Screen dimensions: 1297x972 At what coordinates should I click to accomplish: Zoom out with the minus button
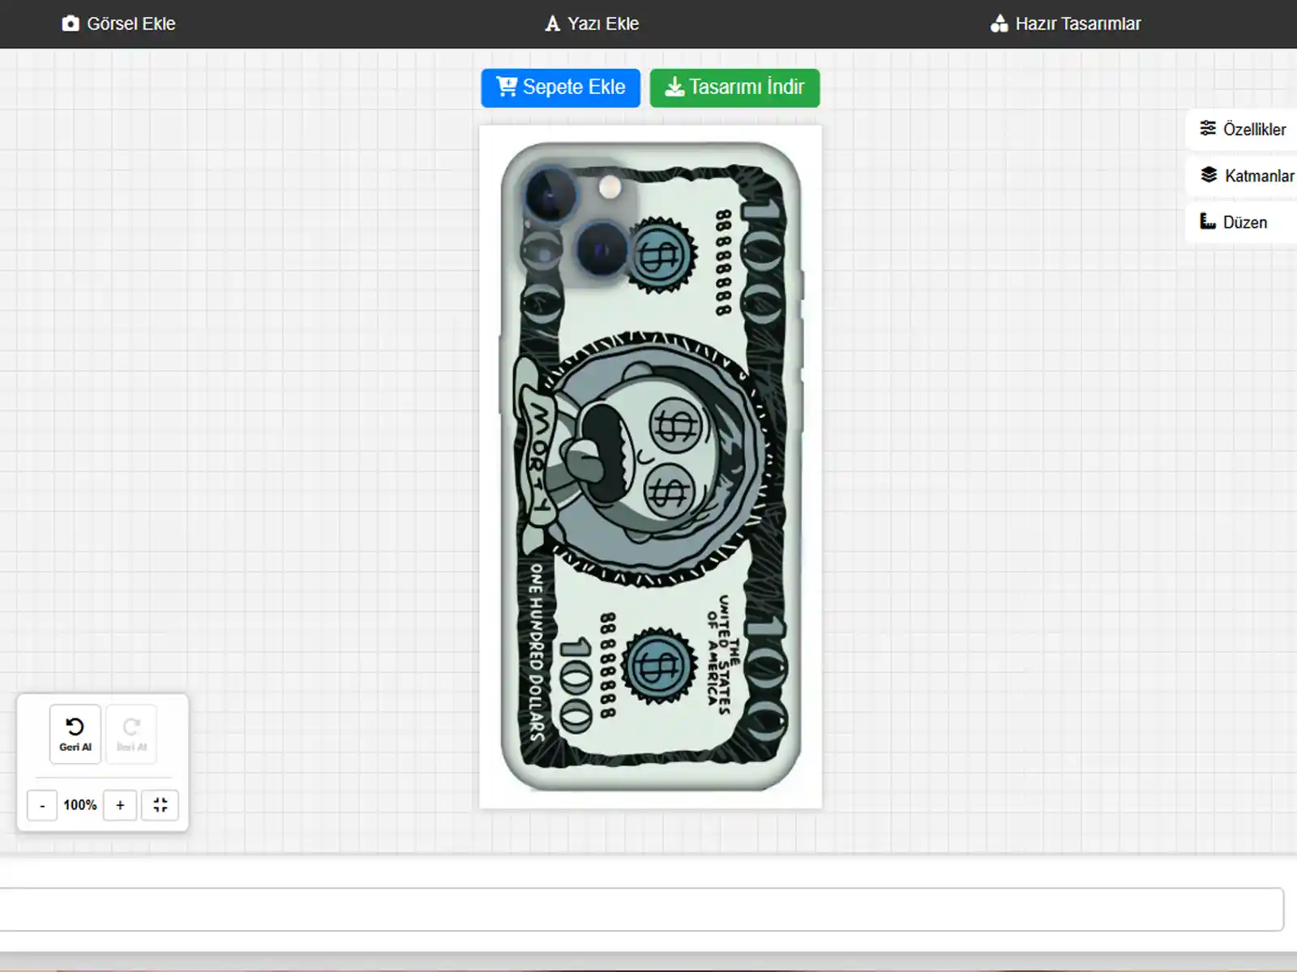click(x=42, y=805)
